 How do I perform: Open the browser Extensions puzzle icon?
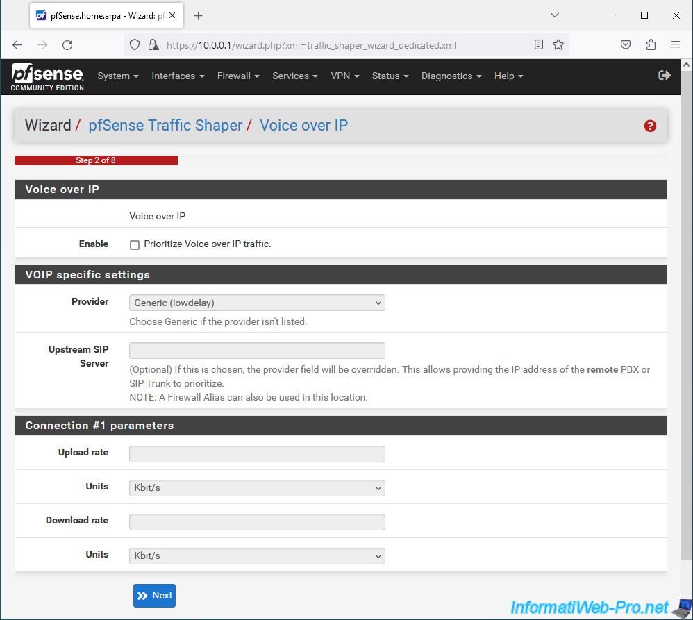(651, 44)
